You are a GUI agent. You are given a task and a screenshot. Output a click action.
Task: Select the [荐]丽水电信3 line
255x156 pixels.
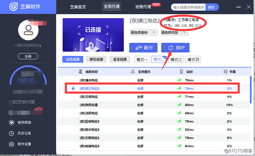tap(154, 130)
